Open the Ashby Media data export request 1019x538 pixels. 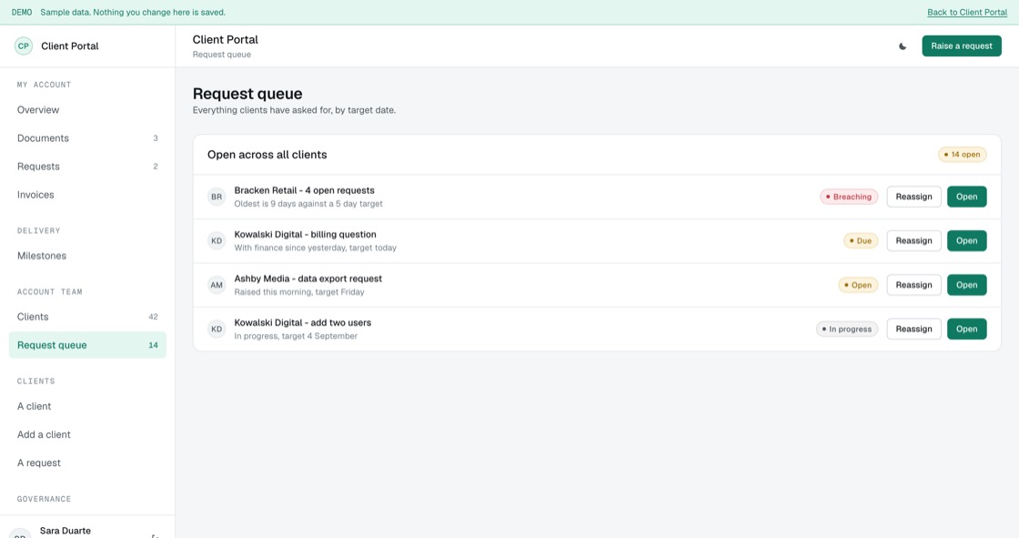pyautogui.click(x=966, y=285)
